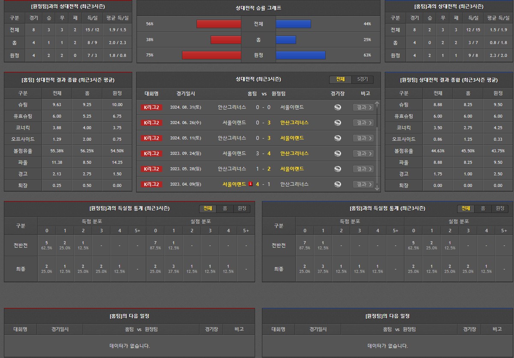Click stadium icon for 2023. 05. 28 match
Image resolution: width=514 pixels, height=358 pixels.
(x=338, y=169)
